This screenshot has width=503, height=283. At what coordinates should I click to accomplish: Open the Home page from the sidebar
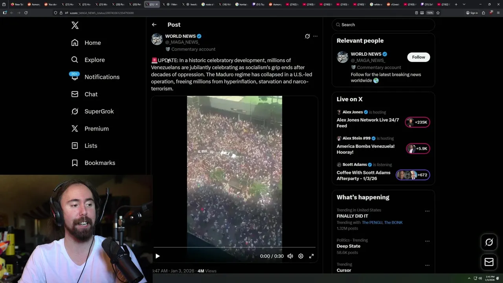point(86,43)
